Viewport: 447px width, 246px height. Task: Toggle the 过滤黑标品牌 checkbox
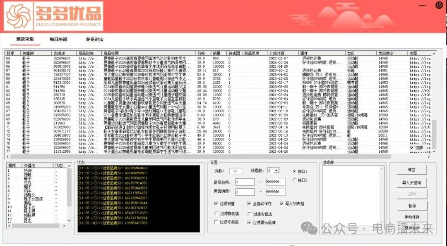point(250,222)
